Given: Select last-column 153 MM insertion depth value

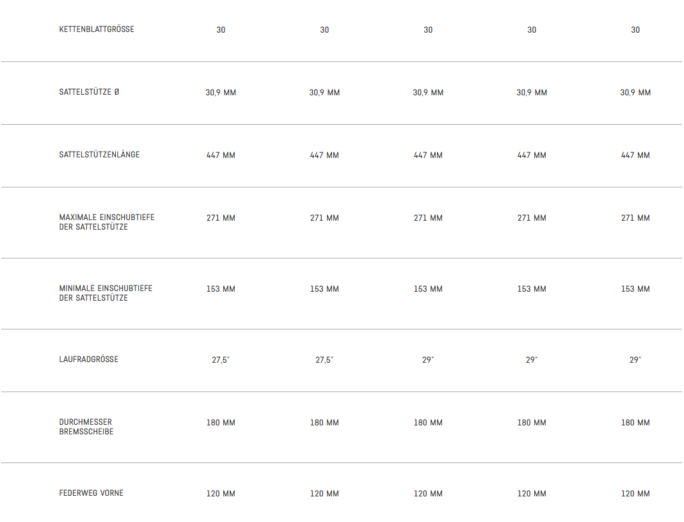Looking at the screenshot, I should pos(635,289).
